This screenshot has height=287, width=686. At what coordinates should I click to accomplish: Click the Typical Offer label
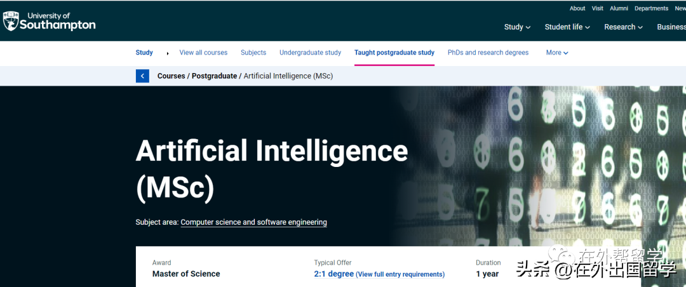click(x=332, y=262)
